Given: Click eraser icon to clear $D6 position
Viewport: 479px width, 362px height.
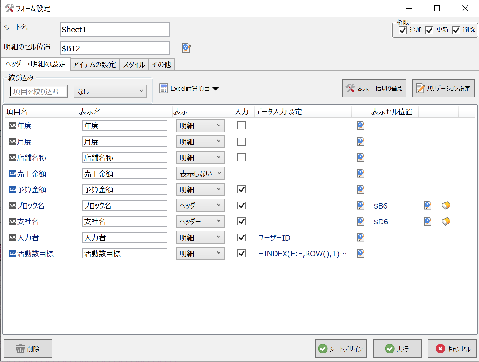Looking at the screenshot, I should click(x=446, y=221).
